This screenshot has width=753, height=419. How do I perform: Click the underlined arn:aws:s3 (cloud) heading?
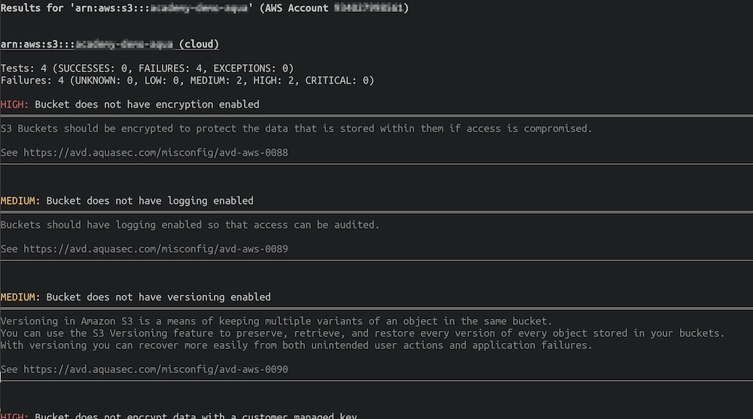(109, 44)
